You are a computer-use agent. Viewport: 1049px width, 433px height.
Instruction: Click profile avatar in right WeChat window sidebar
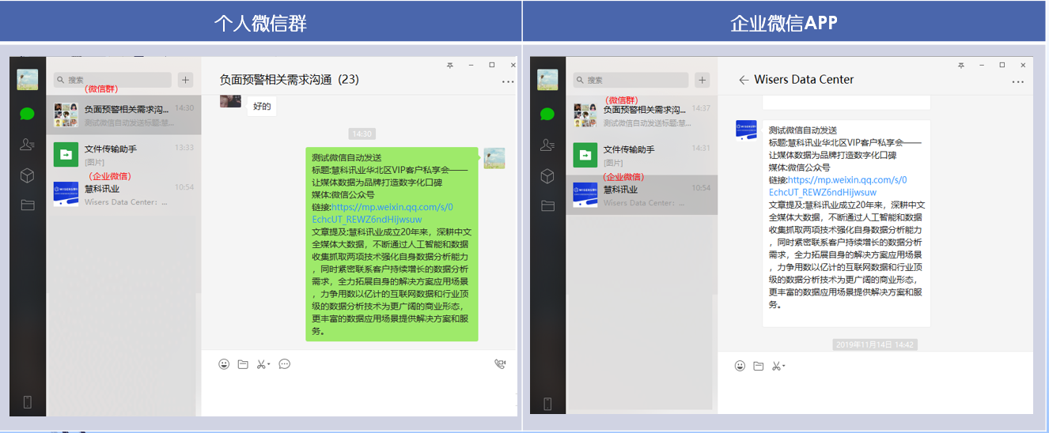pos(547,79)
